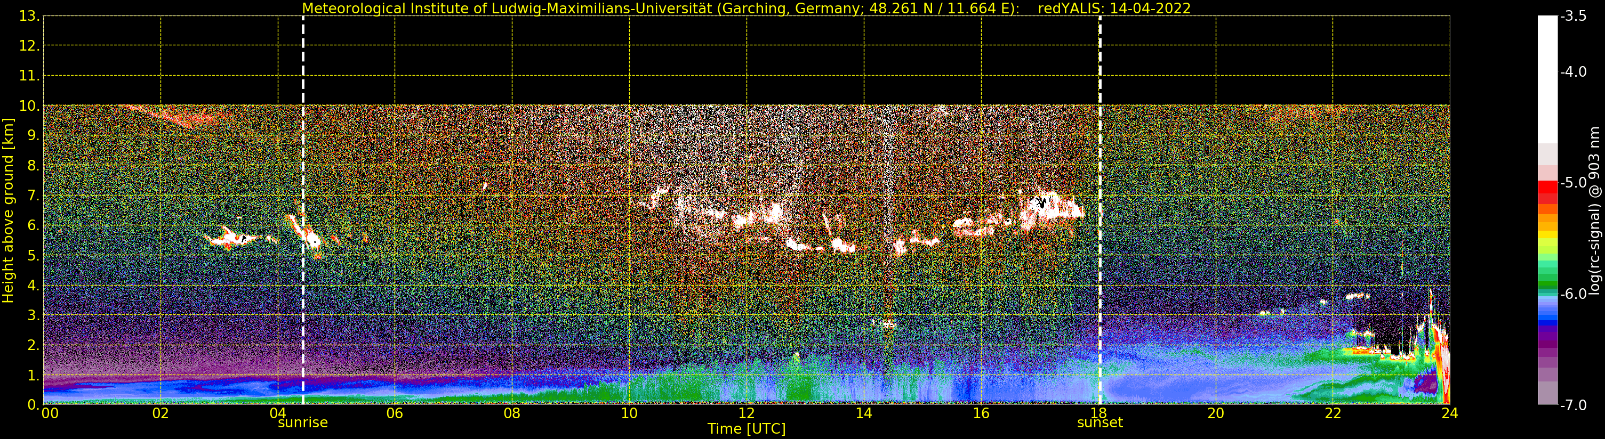This screenshot has height=439, width=1605.
Task: Click the time axis tick label '24'
Action: [1450, 413]
